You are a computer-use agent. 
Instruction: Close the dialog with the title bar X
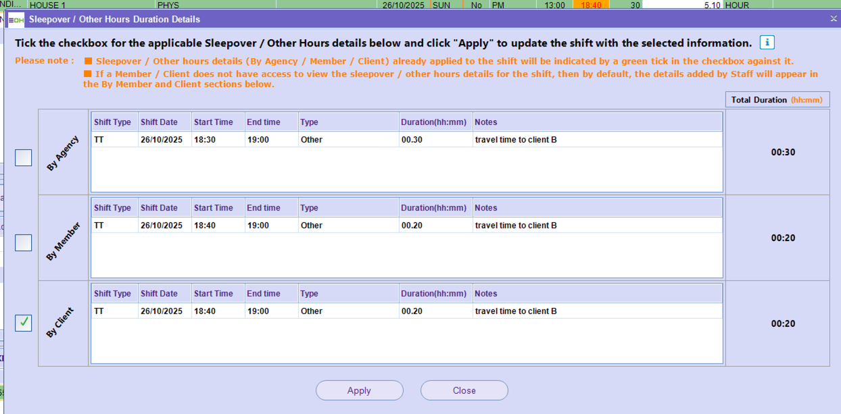[834, 19]
